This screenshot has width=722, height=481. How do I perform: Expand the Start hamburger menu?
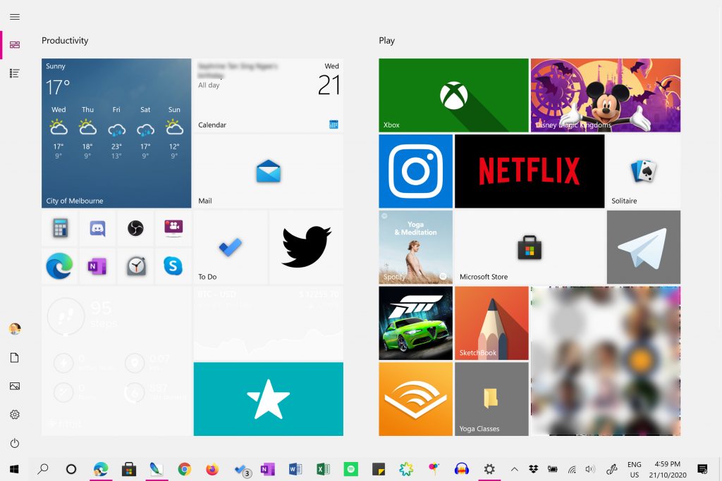(x=15, y=17)
